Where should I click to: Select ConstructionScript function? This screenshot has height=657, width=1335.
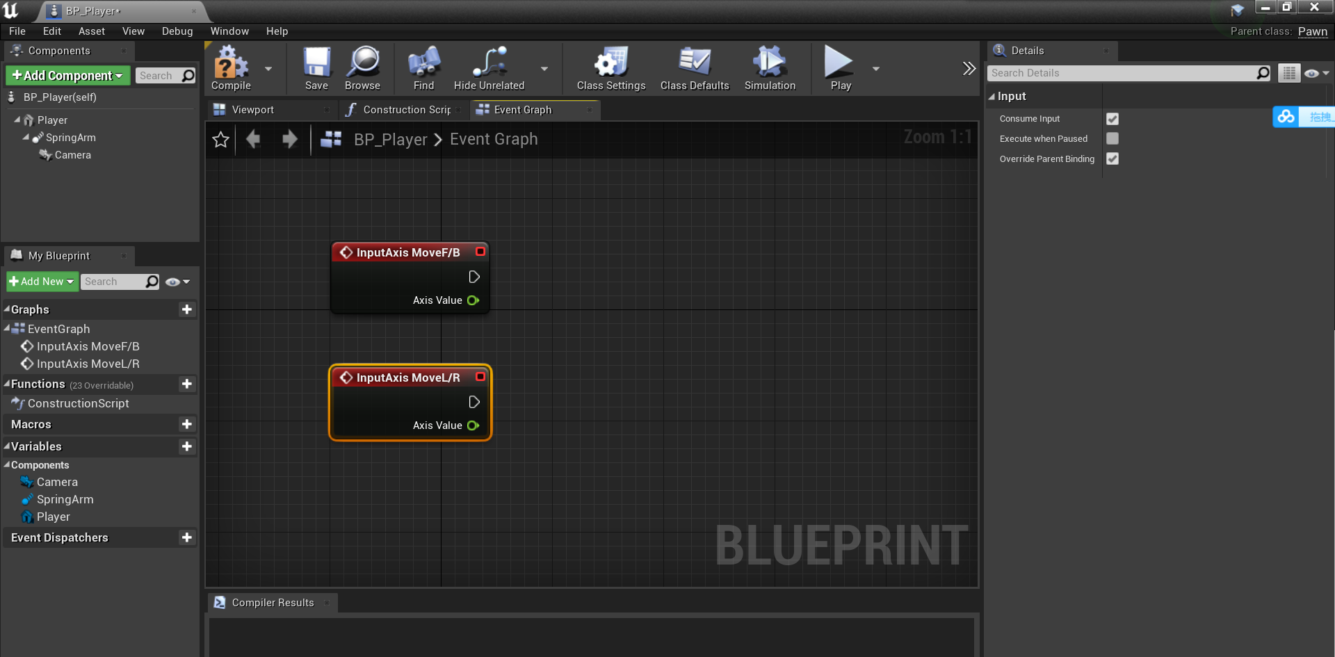pyautogui.click(x=78, y=403)
